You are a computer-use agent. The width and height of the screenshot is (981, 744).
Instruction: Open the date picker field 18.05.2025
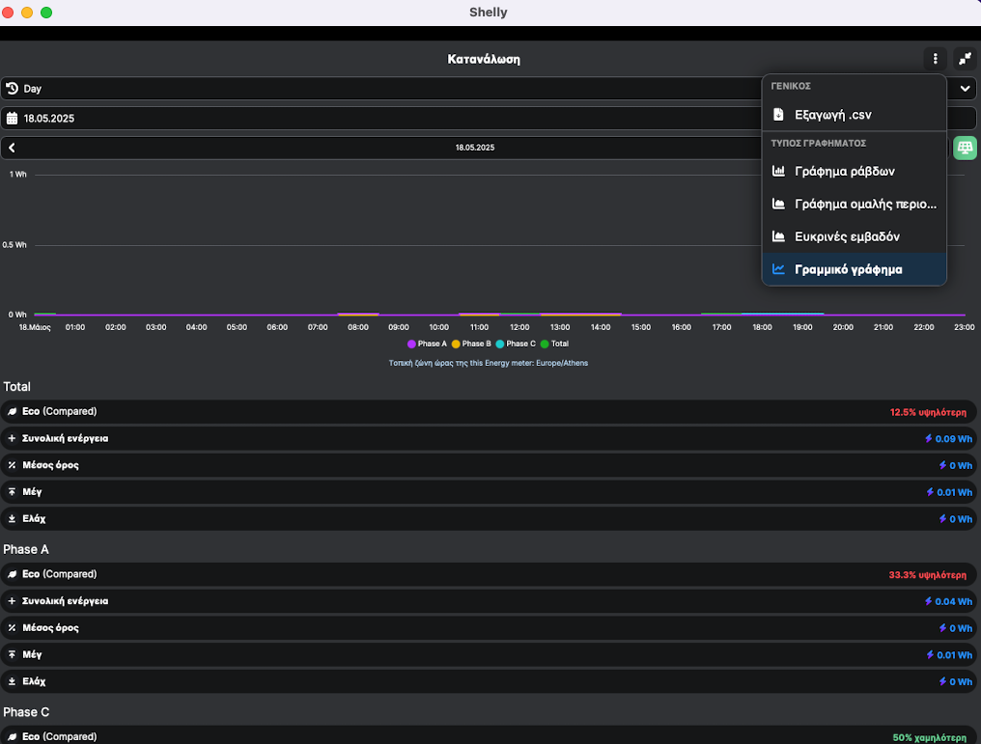[x=488, y=118]
